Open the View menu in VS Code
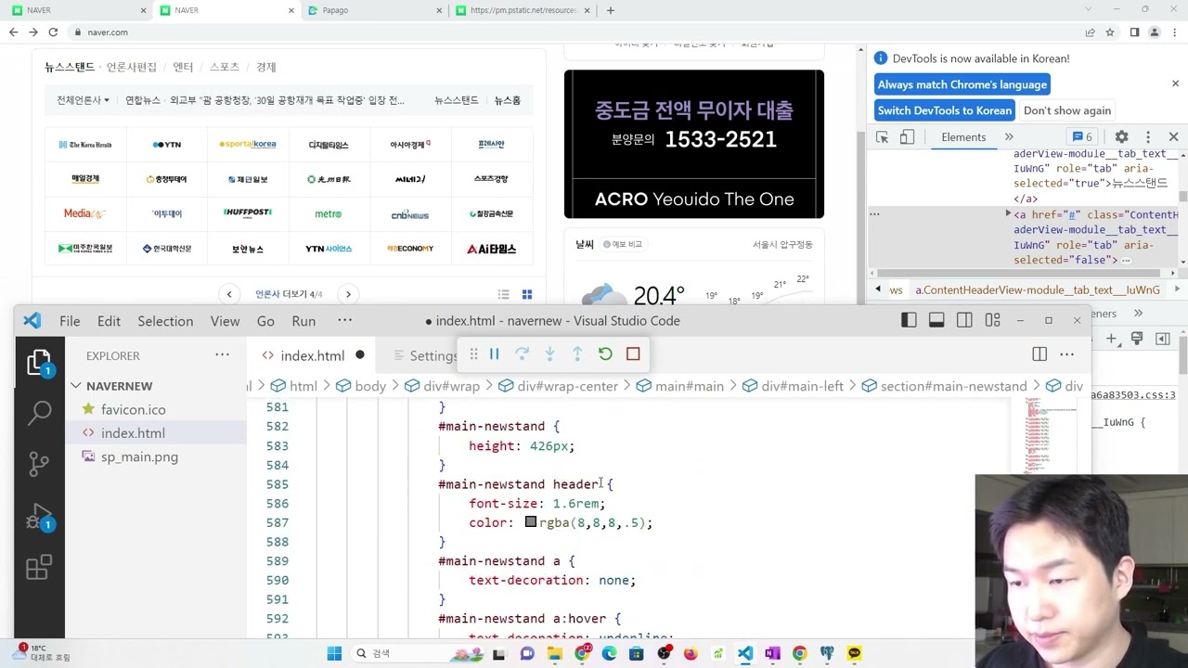 225,321
